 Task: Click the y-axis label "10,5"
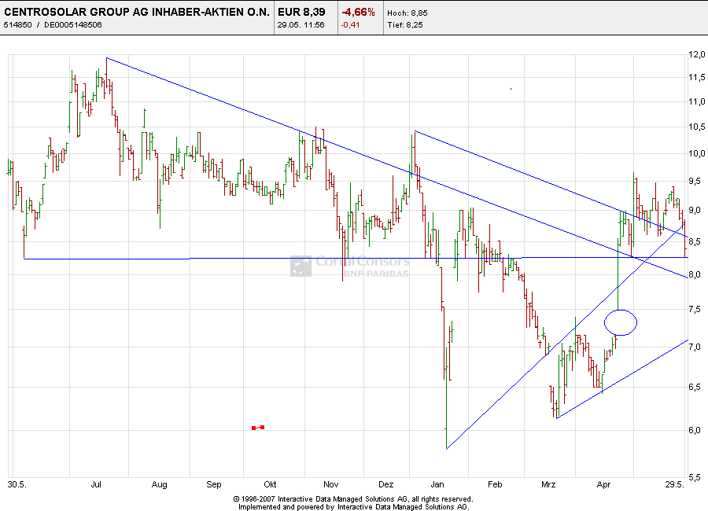pyautogui.click(x=697, y=127)
